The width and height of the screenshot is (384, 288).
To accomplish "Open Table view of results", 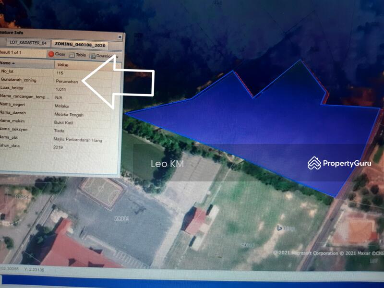I will pos(77,55).
